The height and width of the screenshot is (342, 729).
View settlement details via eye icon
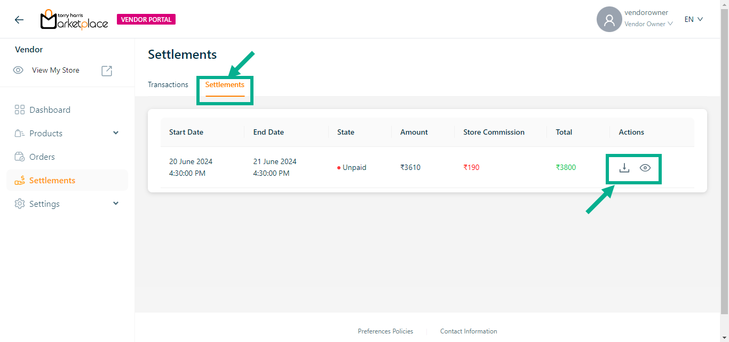(645, 168)
